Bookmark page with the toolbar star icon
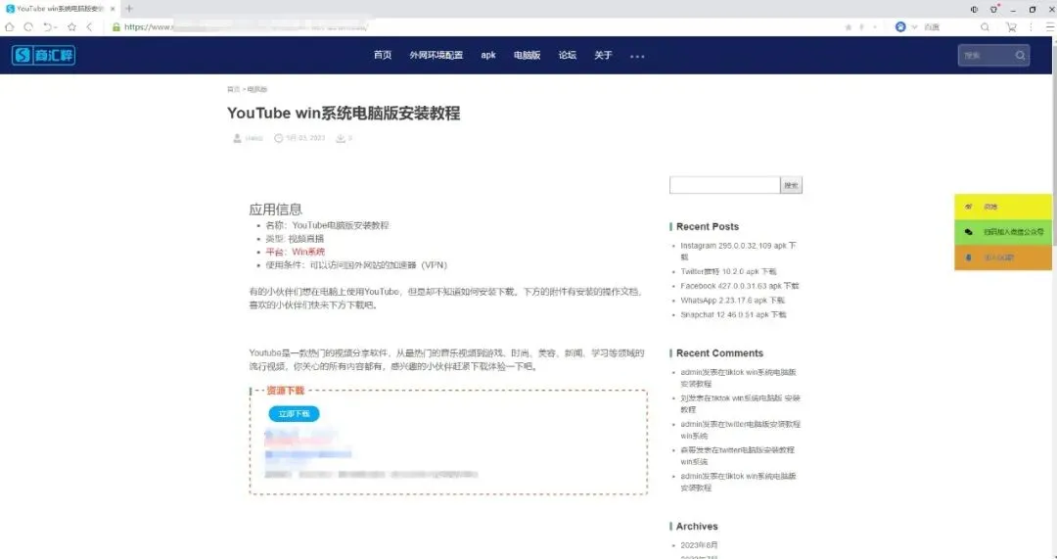This screenshot has height=559, width=1057. click(72, 27)
